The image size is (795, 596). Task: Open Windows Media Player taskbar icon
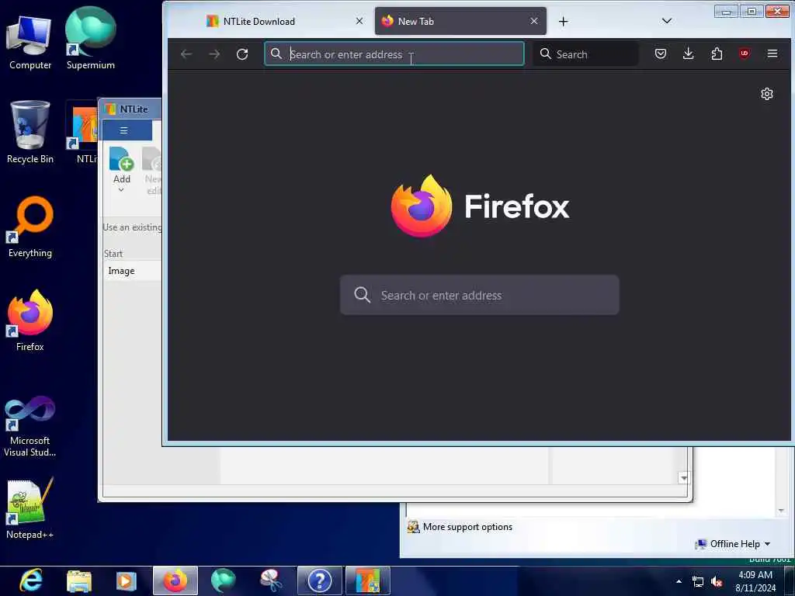(127, 580)
